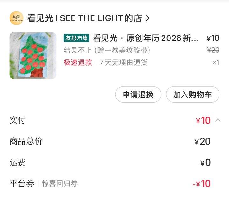Tap the 实付 ¥10 amount
Image resolution: width=229 pixels, height=198 pixels.
[x=203, y=120]
